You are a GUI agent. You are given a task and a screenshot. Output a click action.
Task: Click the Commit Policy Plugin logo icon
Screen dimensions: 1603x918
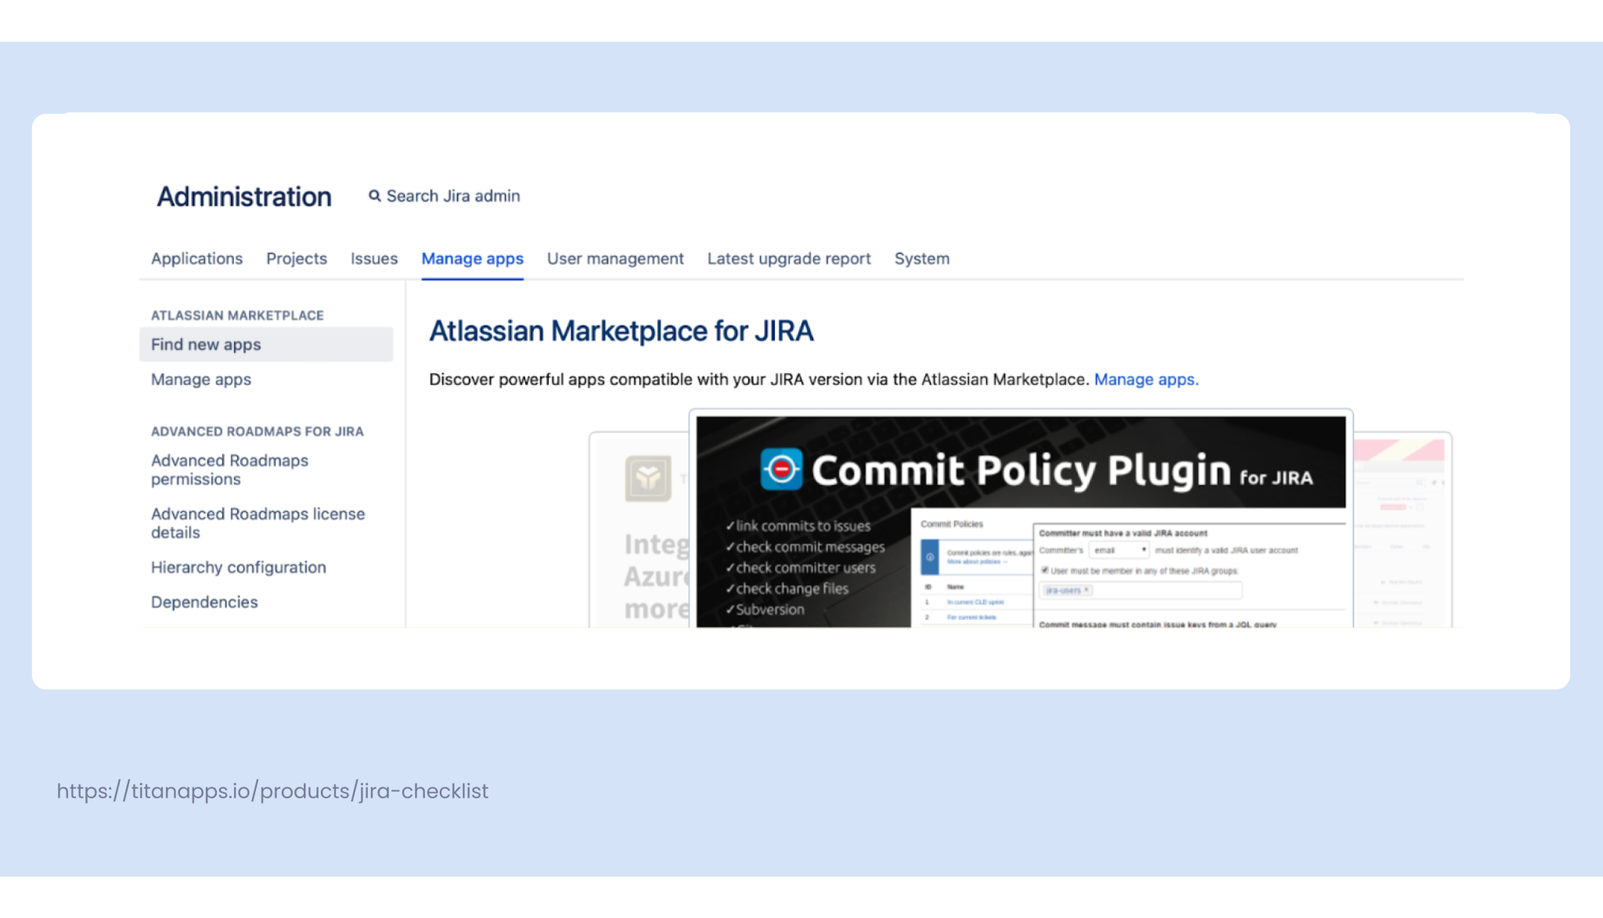[781, 470]
